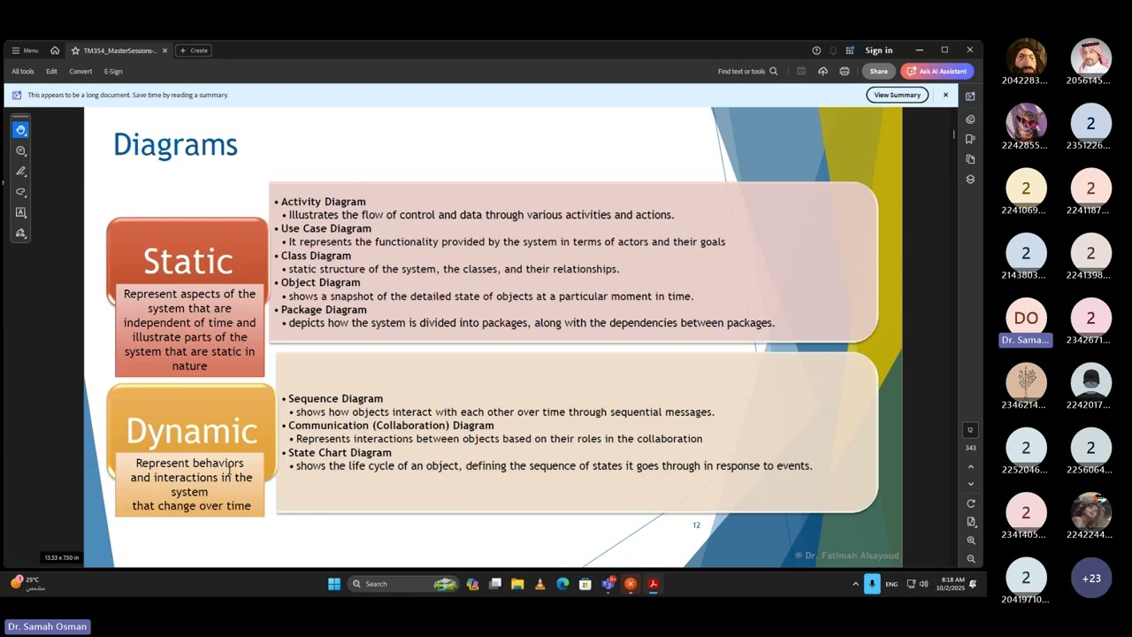
Task: Open the All tools menu
Action: pyautogui.click(x=23, y=72)
